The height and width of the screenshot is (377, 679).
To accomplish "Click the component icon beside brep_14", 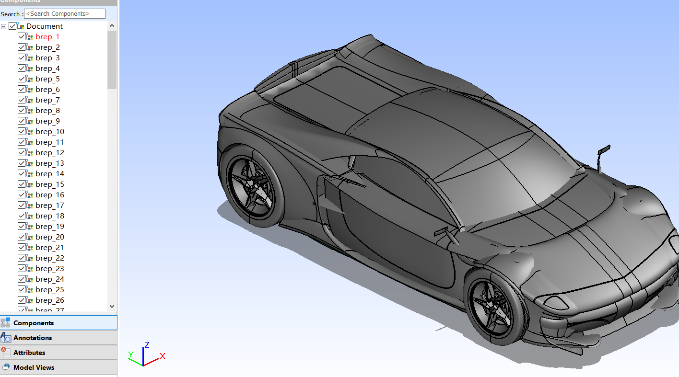I will (x=30, y=173).
